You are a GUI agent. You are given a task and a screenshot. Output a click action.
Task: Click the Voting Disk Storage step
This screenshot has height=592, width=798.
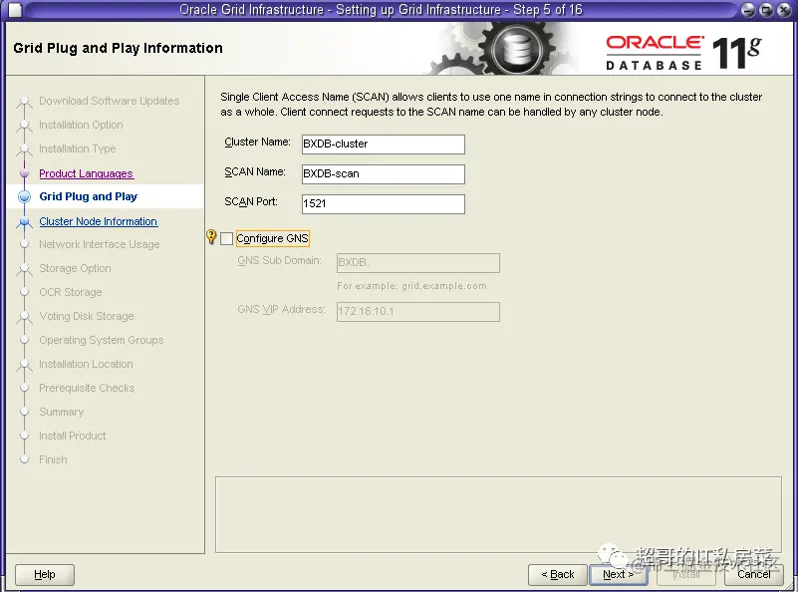click(x=87, y=316)
